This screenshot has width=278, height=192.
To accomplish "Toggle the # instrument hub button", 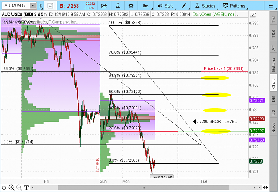I will (x=51, y=6).
